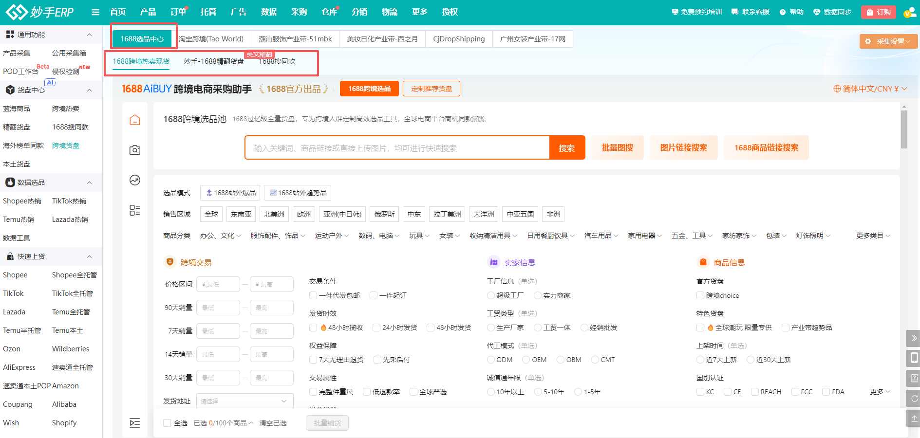
Task: Click the keyword search input field
Action: click(397, 148)
